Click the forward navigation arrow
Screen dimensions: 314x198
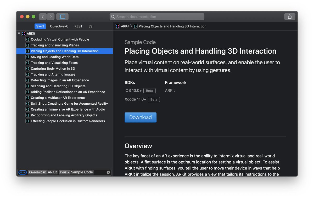(x=51, y=16)
